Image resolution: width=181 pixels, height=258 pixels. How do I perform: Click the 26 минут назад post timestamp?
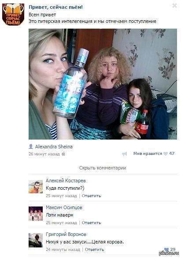click(44, 154)
